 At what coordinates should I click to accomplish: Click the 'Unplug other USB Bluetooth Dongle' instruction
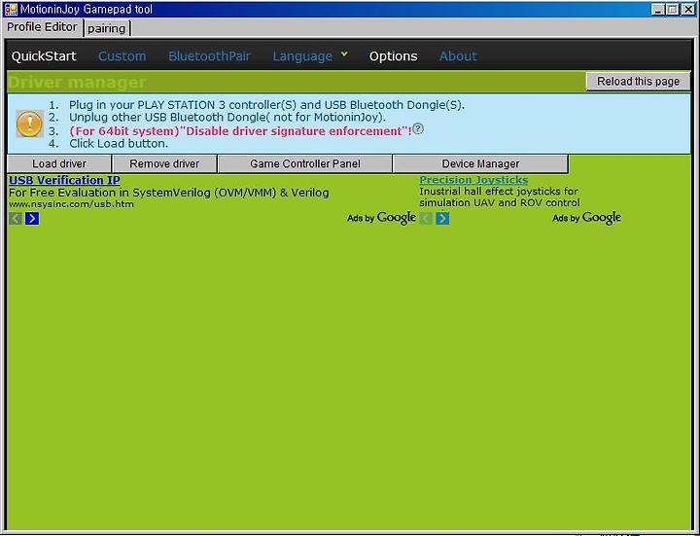click(x=227, y=118)
